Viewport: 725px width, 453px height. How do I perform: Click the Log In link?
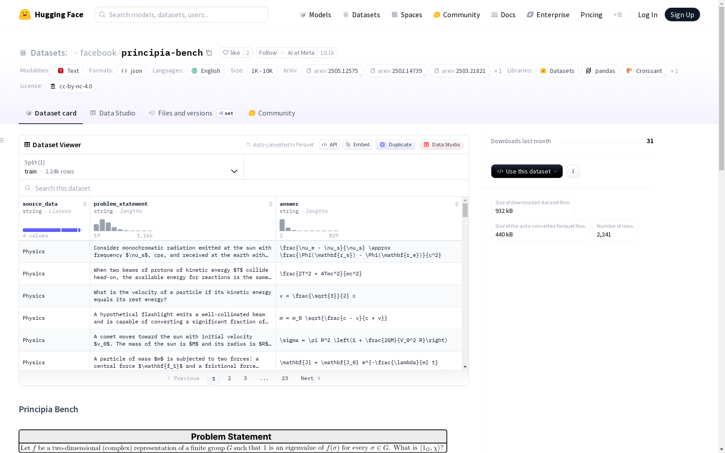648,14
